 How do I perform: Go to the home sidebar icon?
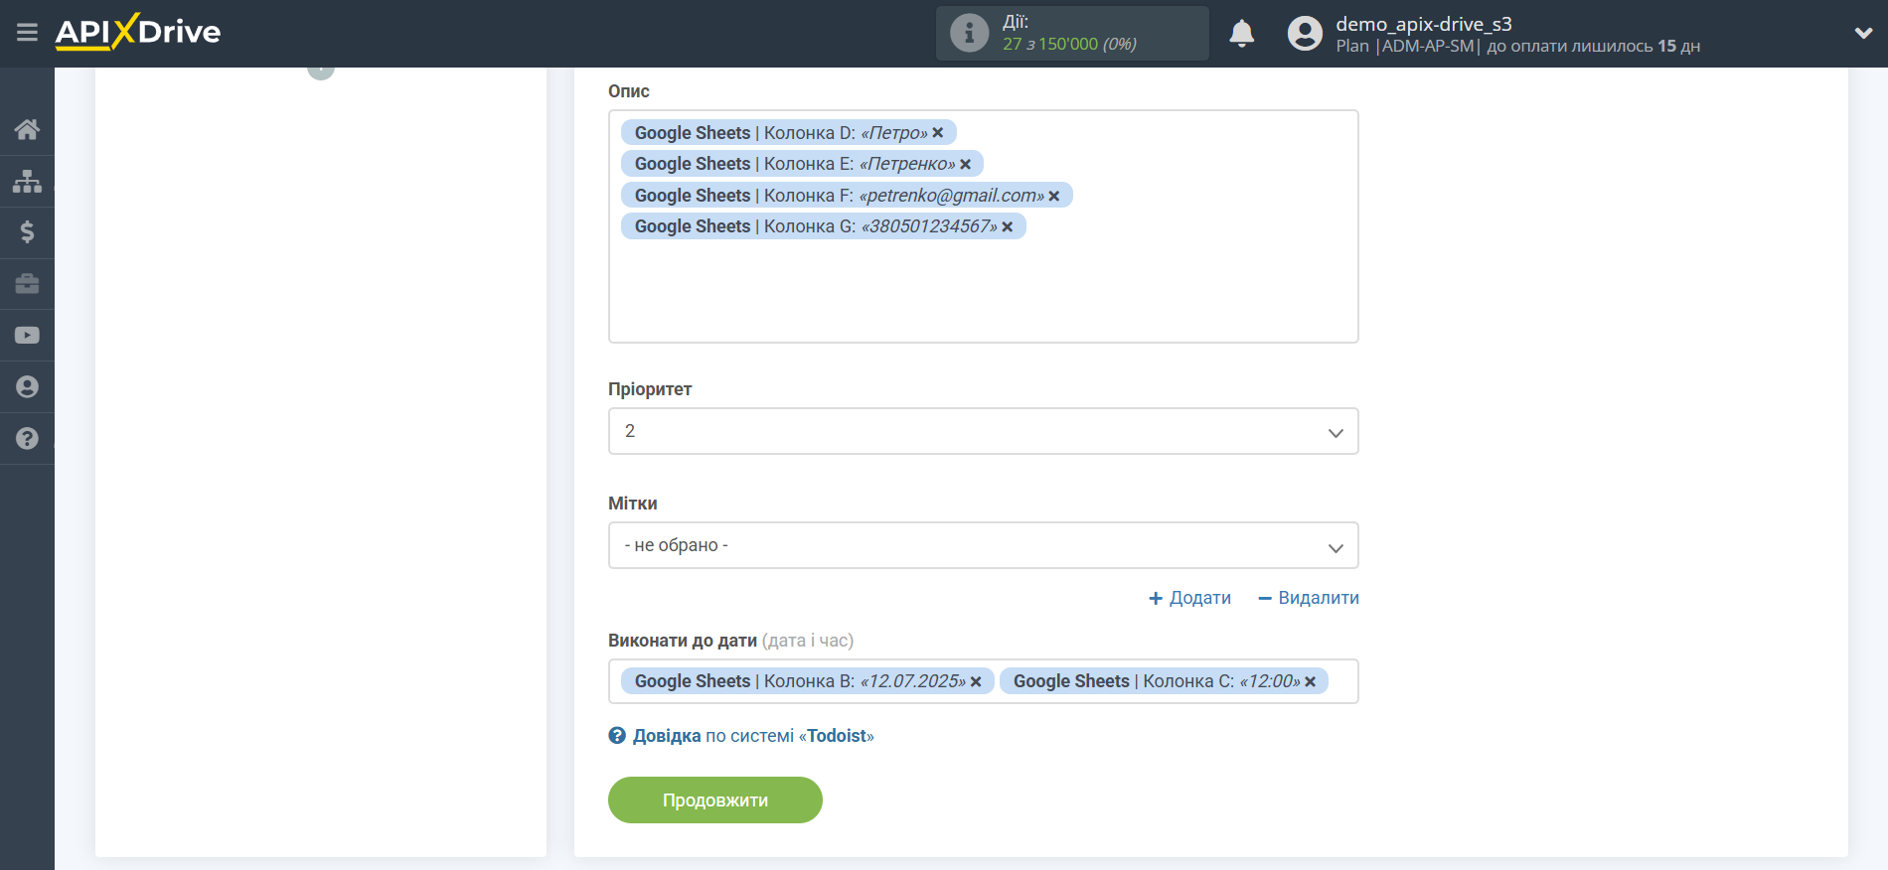(27, 129)
